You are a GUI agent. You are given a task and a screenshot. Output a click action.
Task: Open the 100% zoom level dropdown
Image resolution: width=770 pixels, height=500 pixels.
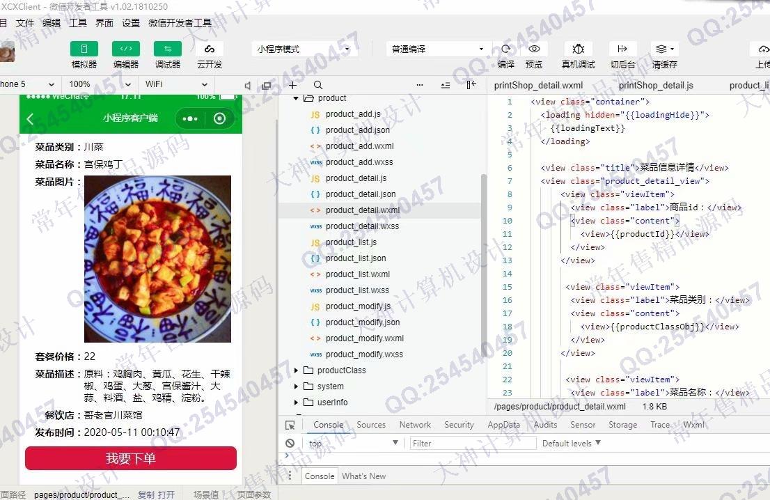click(x=100, y=84)
